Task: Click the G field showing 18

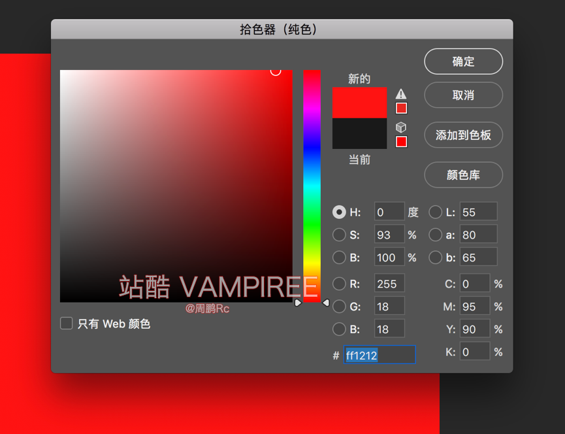Action: coord(389,306)
